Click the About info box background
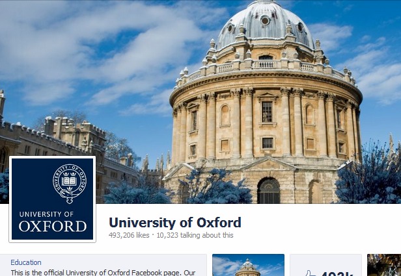 (103, 265)
